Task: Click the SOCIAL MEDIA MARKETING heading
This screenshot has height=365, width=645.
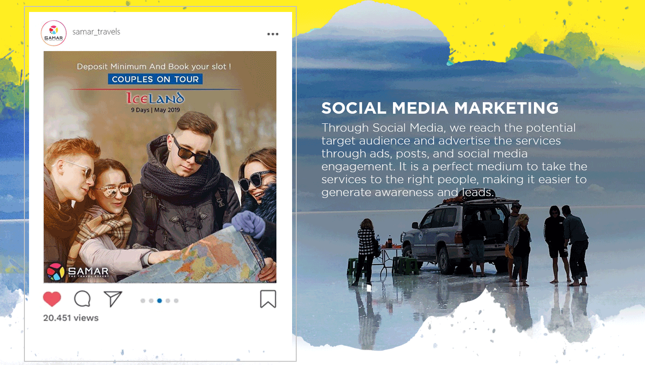Action: (440, 108)
